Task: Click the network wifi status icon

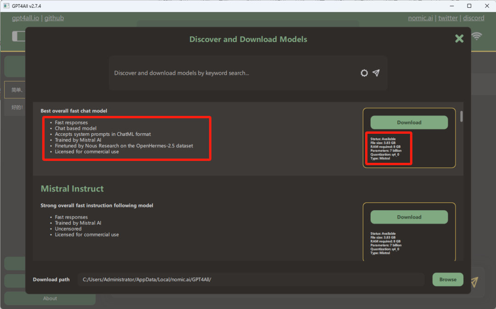Action: pyautogui.click(x=477, y=36)
